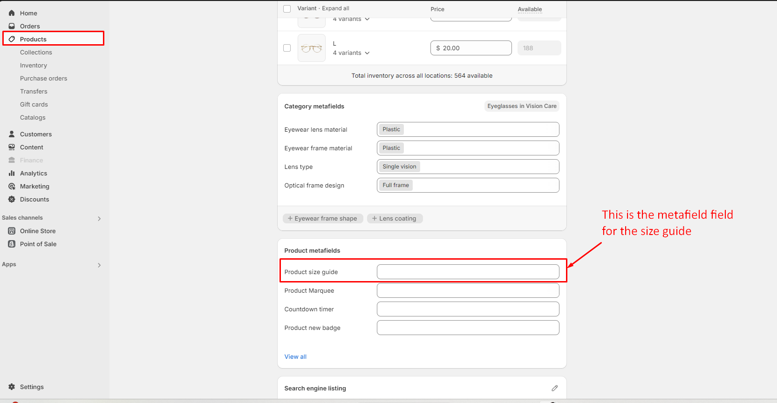This screenshot has width=777, height=403.
Task: Click the View all metafields link
Action: [295, 356]
